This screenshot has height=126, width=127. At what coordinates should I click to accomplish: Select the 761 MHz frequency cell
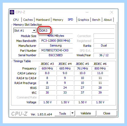(x=82, y=68)
